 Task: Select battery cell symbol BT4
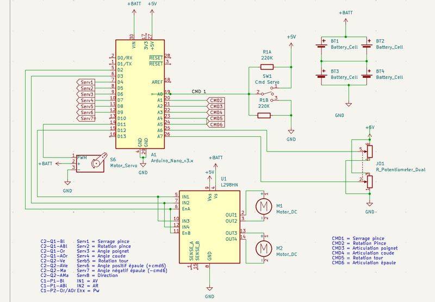pos(366,74)
